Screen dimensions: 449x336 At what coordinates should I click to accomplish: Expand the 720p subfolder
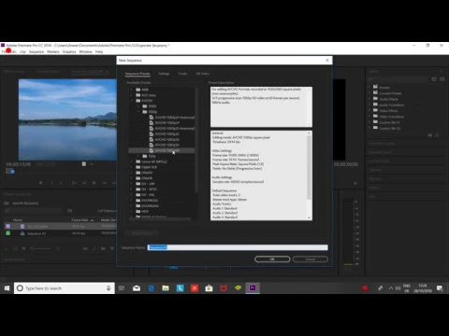tap(138, 156)
